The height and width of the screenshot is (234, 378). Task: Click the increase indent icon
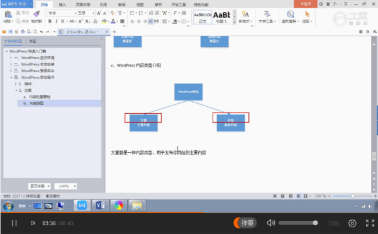157,13
